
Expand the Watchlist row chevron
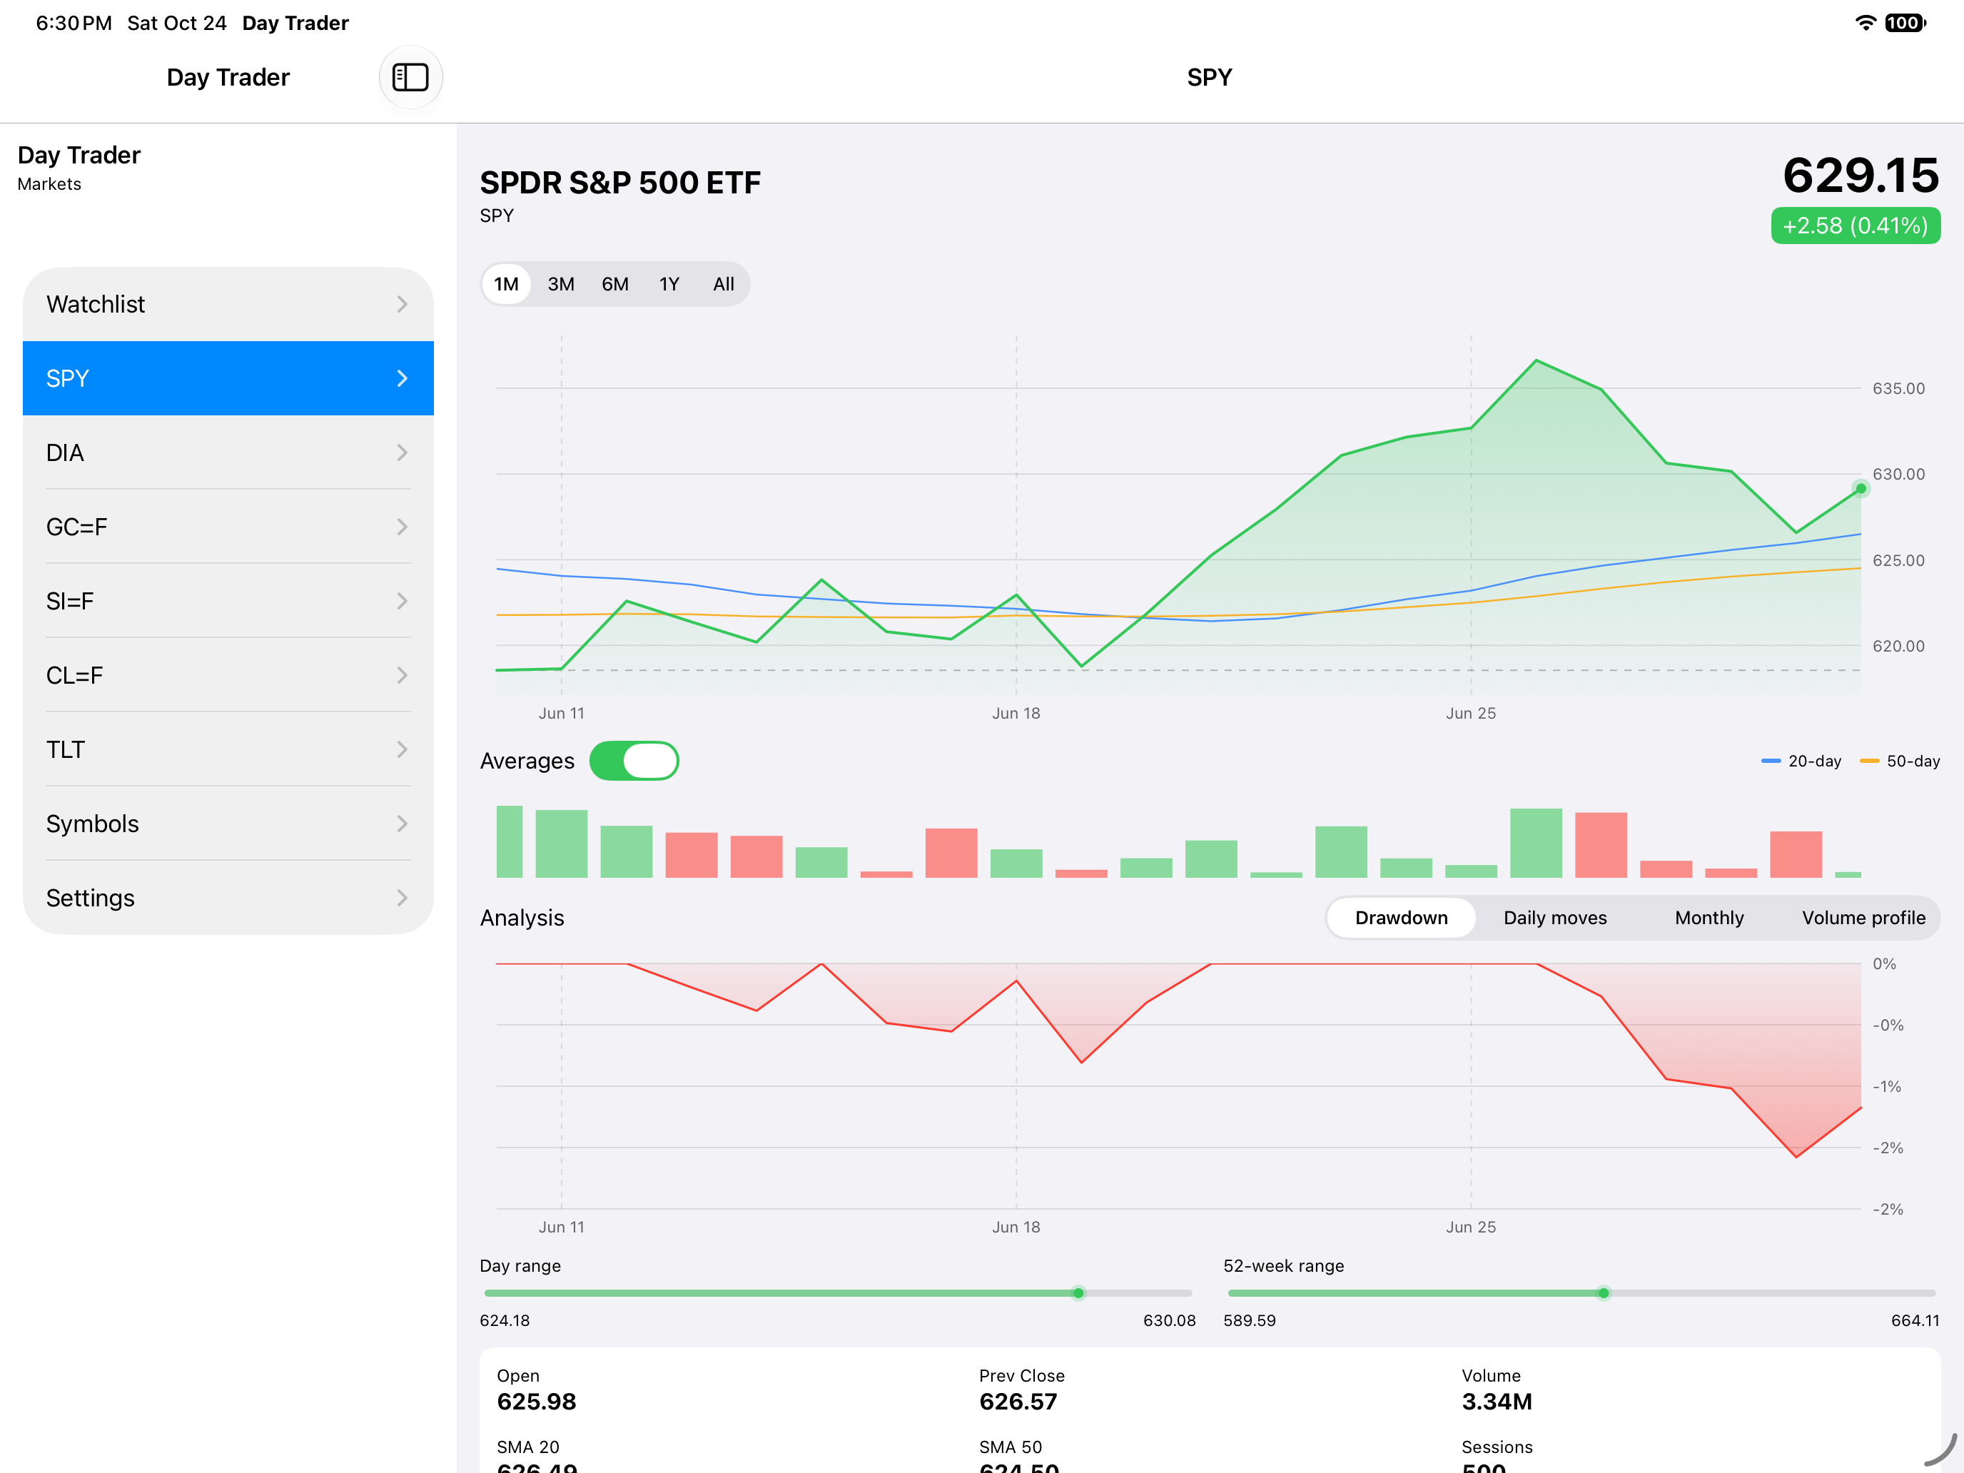click(403, 305)
